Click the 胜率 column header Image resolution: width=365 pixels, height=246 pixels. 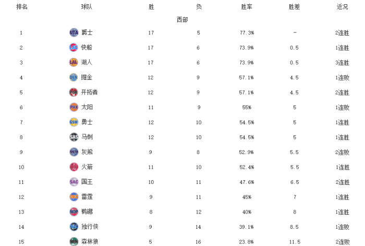(x=247, y=7)
